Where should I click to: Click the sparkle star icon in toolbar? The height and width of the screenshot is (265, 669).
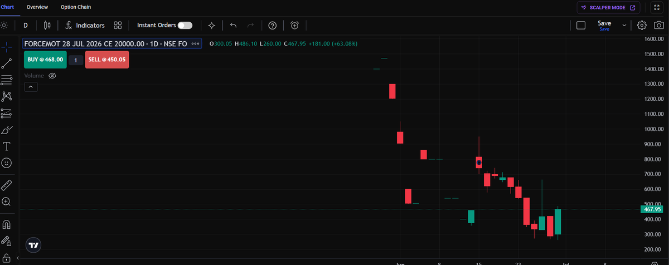tap(211, 25)
